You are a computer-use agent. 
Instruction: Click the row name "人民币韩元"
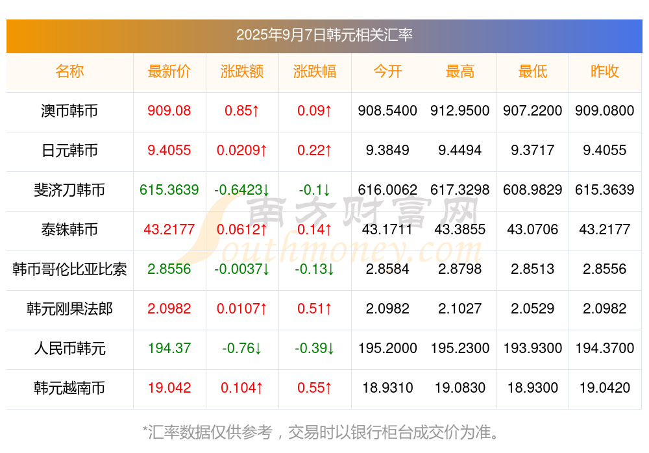click(69, 349)
